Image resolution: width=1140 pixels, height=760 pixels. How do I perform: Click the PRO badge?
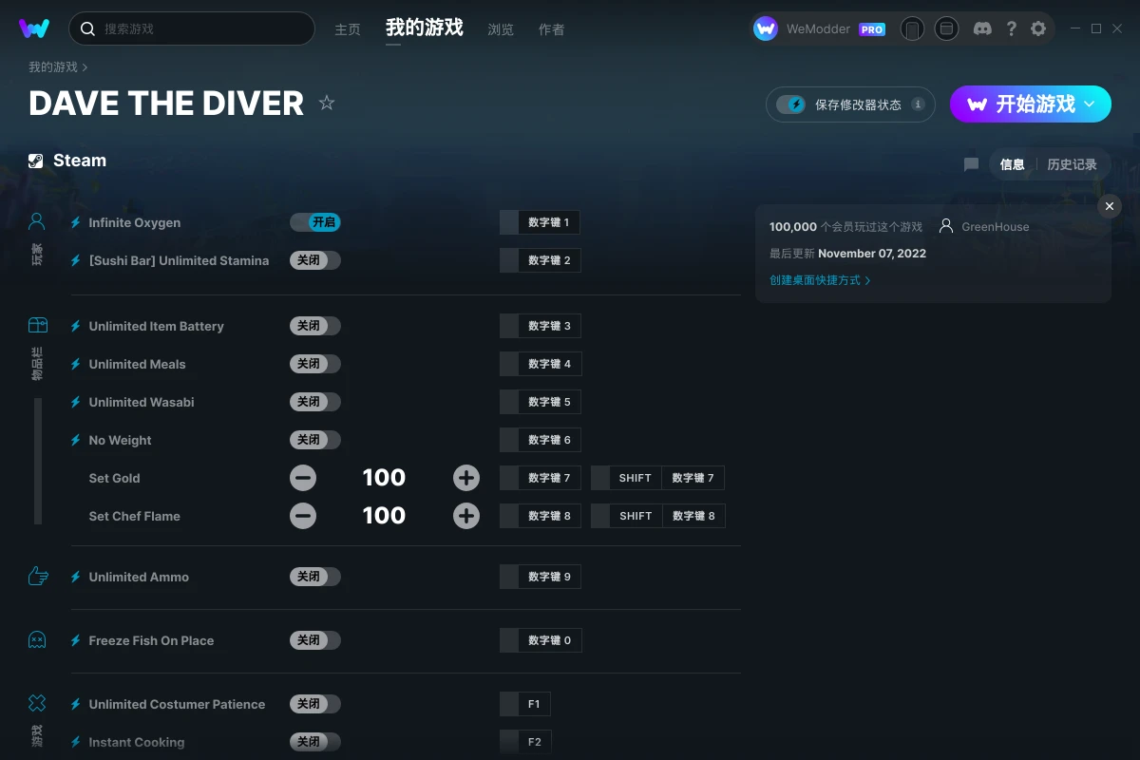click(872, 29)
